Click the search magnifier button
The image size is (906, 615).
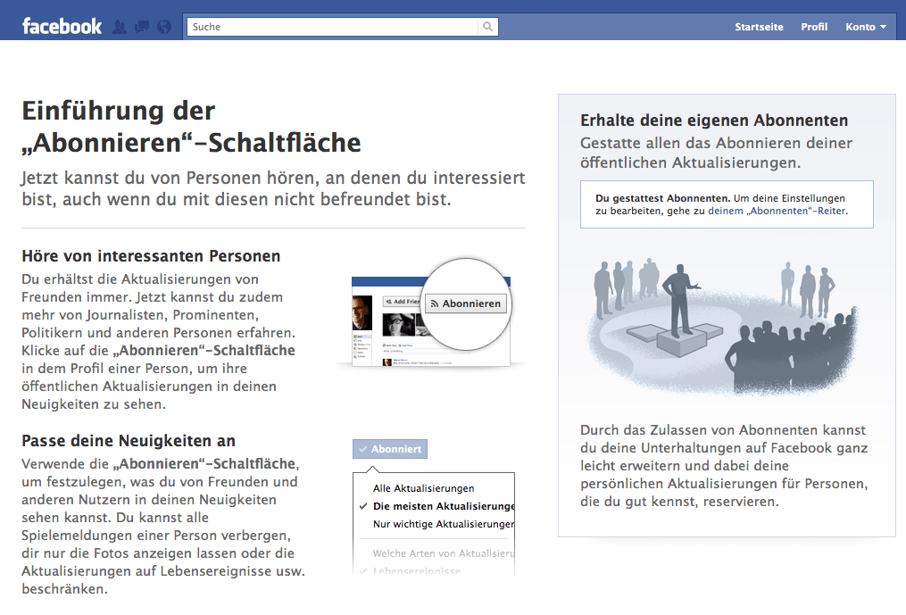pyautogui.click(x=487, y=27)
